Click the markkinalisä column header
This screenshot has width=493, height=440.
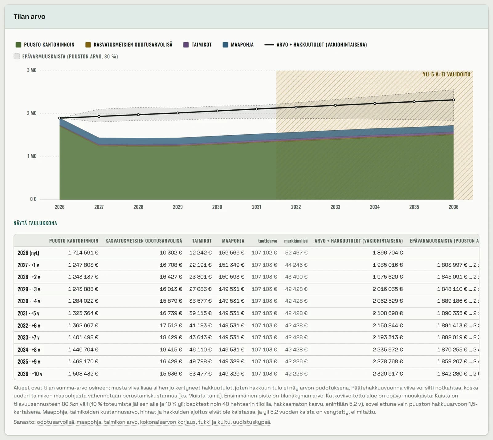point(296,241)
